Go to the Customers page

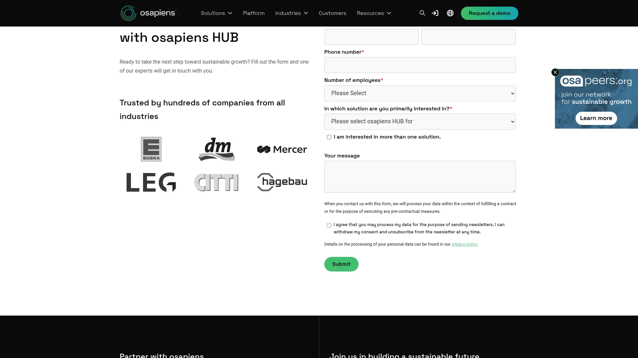pos(332,13)
